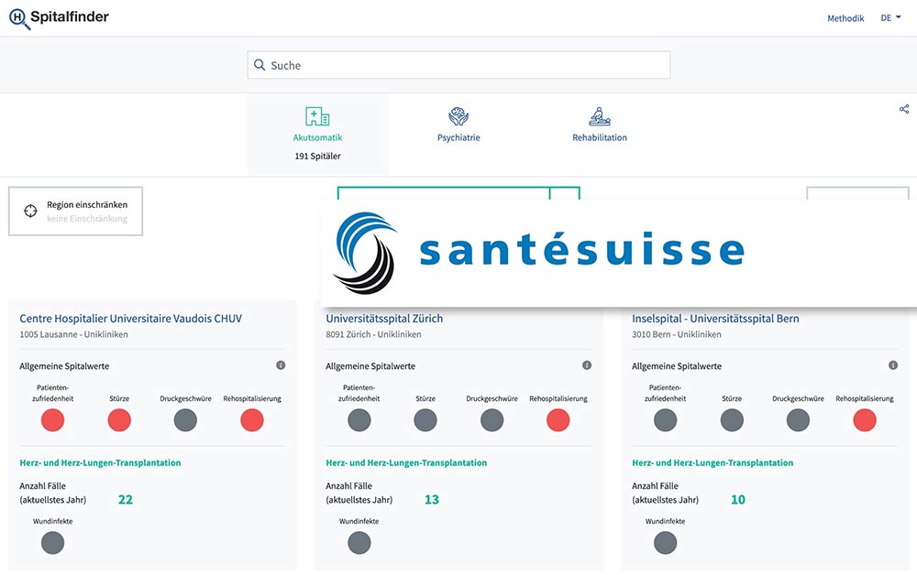917x575 pixels.
Task: Click CHUV Druckgeschwüre grey indicator
Action: tap(185, 420)
